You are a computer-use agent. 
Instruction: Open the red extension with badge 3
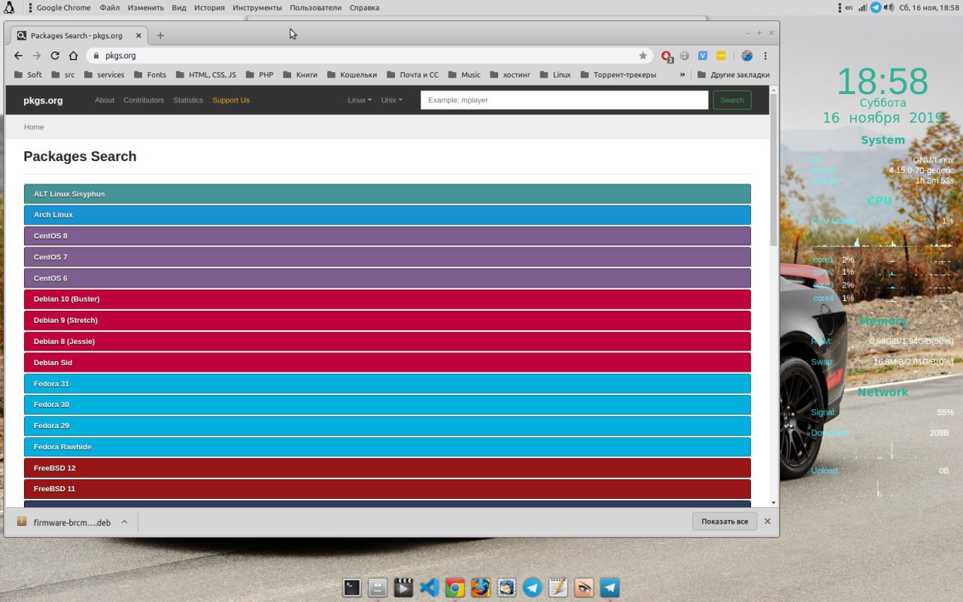pos(667,56)
